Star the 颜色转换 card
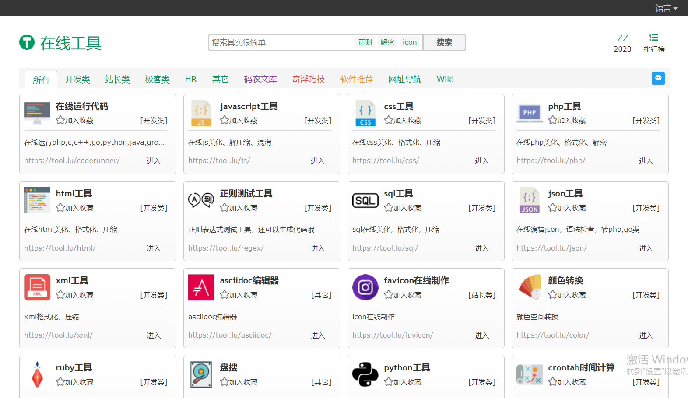688x398 pixels. [x=567, y=295]
